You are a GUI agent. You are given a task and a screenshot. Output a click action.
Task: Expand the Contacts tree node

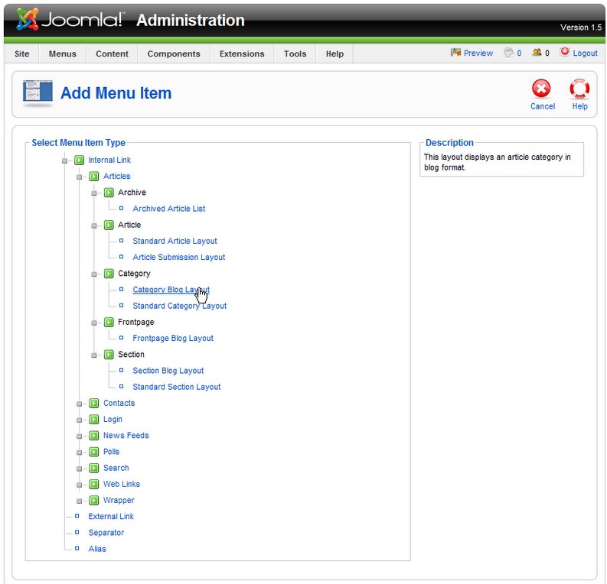pyautogui.click(x=80, y=404)
